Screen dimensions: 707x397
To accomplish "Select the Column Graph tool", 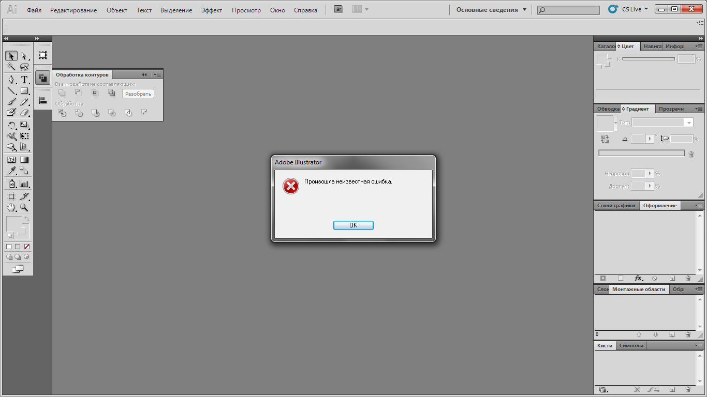I will tap(24, 184).
